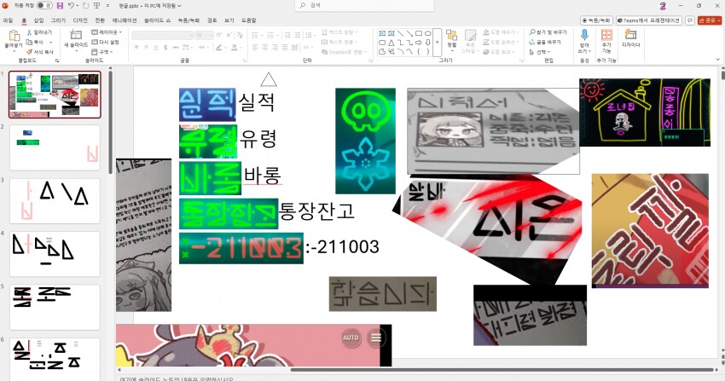The width and height of the screenshot is (725, 381).
Task: Select the Oval shape in gallery
Action: point(427,33)
